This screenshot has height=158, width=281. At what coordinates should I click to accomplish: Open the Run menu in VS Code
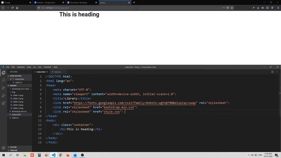click(x=40, y=67)
